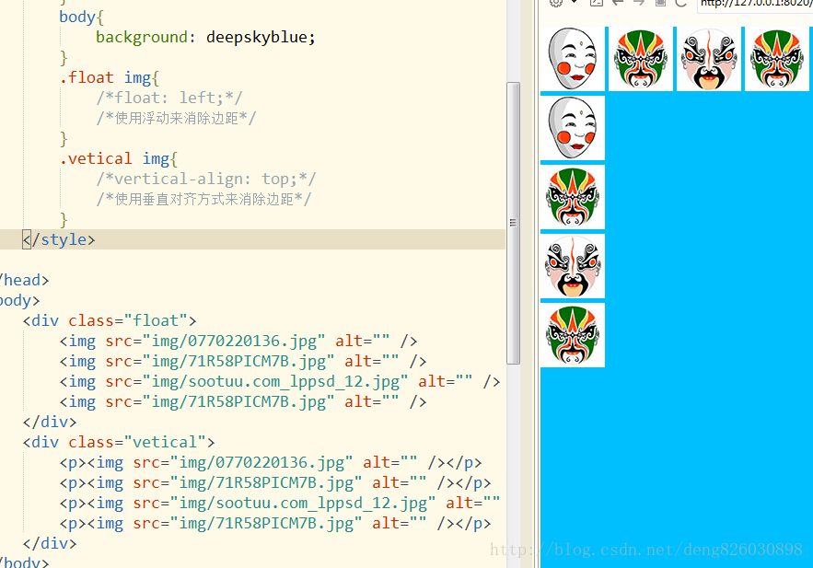Screen dimensions: 813x568
Task: Click the '.float img{' selector line
Action: tap(110, 77)
